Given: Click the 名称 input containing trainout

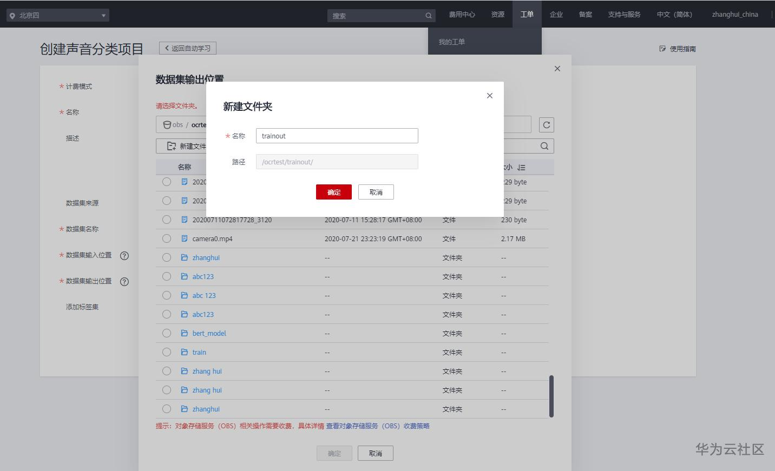Looking at the screenshot, I should pyautogui.click(x=337, y=136).
